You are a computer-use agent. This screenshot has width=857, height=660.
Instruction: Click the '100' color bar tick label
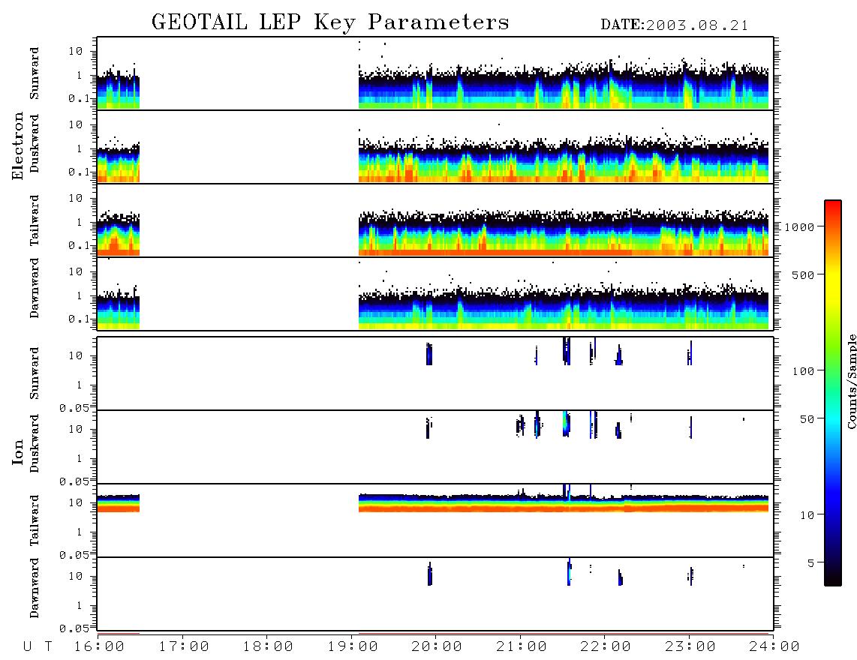coord(803,371)
